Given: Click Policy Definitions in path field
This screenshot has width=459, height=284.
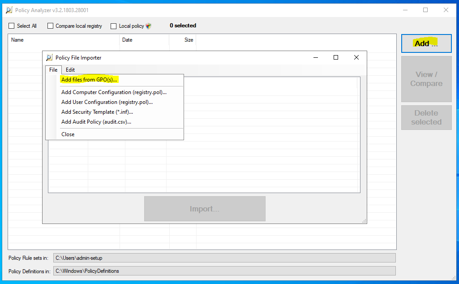Looking at the screenshot, I should coord(224,271).
